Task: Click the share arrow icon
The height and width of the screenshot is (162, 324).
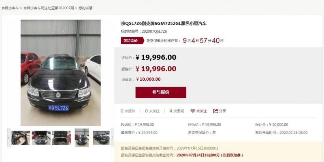Action: (x=215, y=111)
